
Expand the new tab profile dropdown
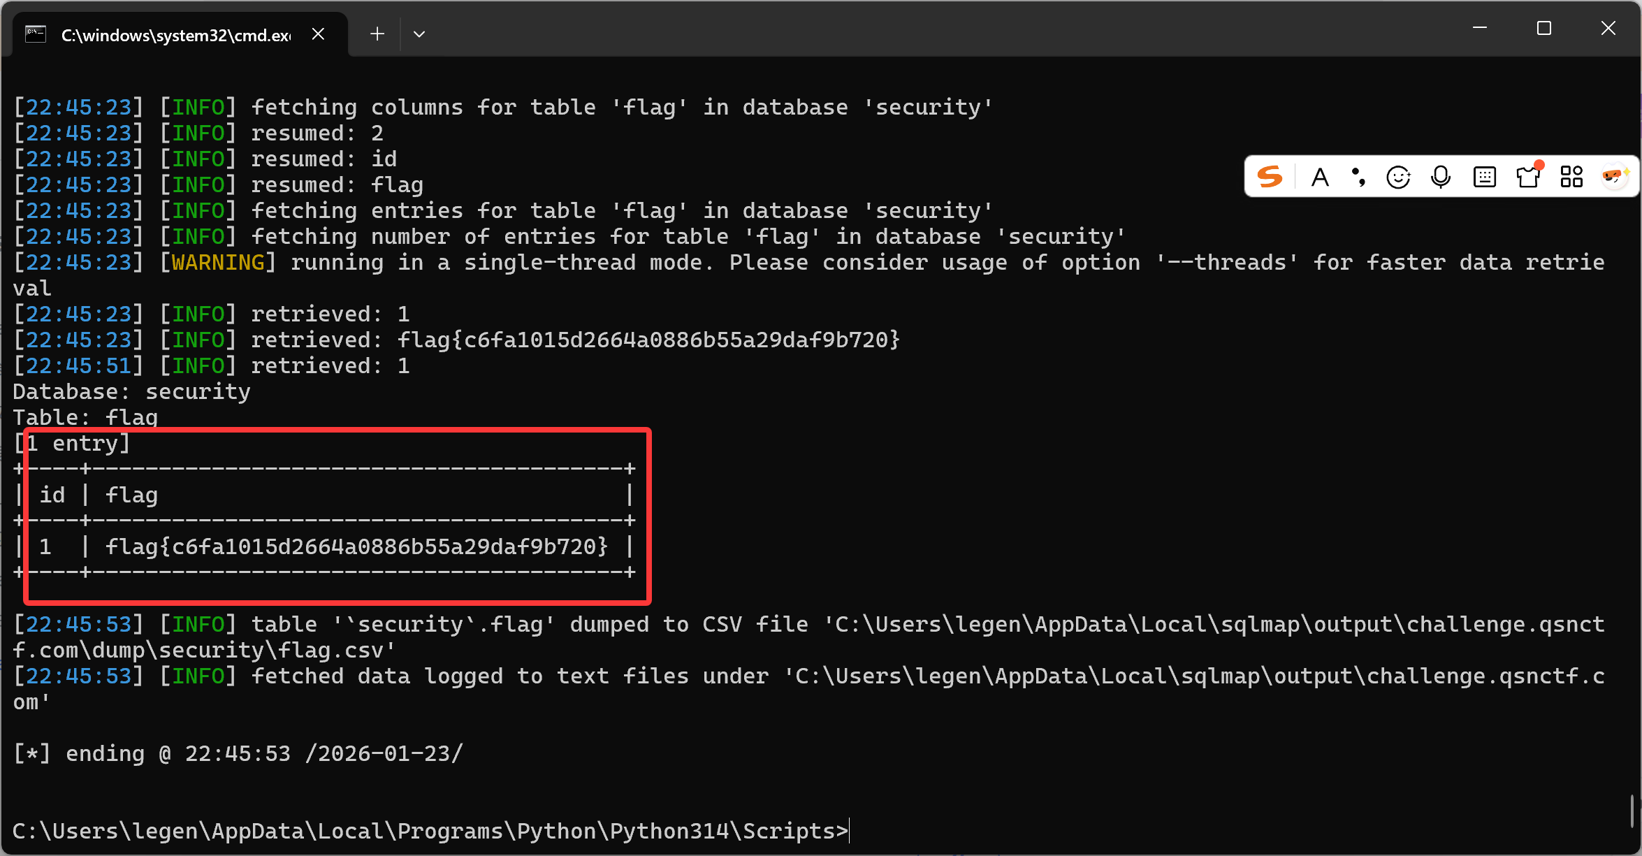pyautogui.click(x=419, y=34)
